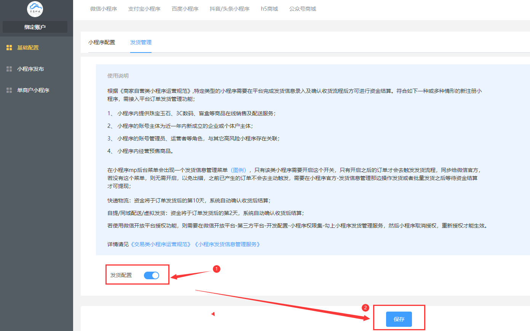Image resolution: width=530 pixels, height=331 pixels.
Task: Open the 支付宝小程序 top menu
Action: (x=144, y=9)
